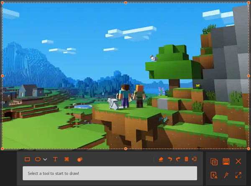Select the rectangle drawing tool
The height and width of the screenshot is (186, 251).
point(27,159)
